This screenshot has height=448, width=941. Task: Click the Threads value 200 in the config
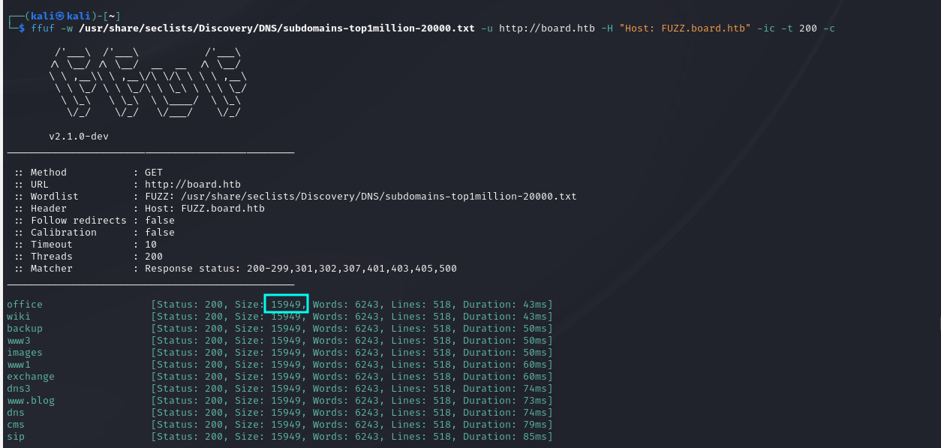(x=153, y=257)
